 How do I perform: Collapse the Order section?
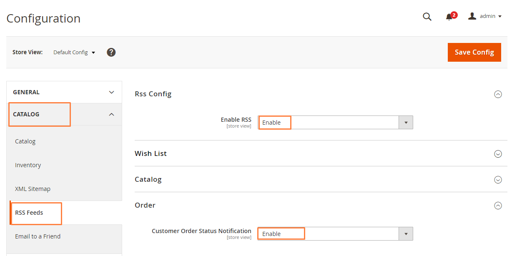click(498, 206)
